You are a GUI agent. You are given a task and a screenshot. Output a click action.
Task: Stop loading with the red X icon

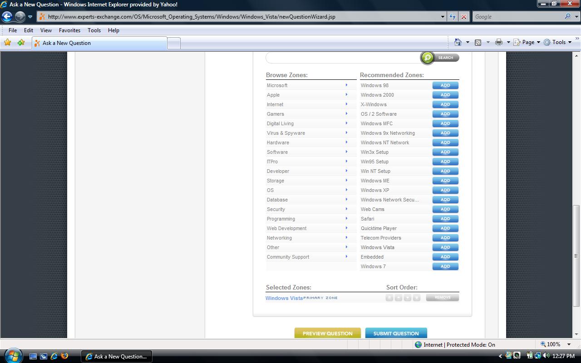pos(463,17)
